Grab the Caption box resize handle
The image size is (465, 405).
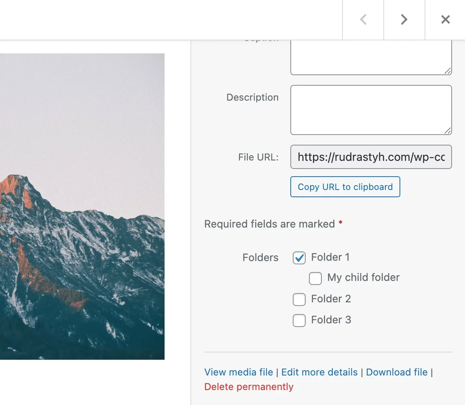(x=448, y=71)
